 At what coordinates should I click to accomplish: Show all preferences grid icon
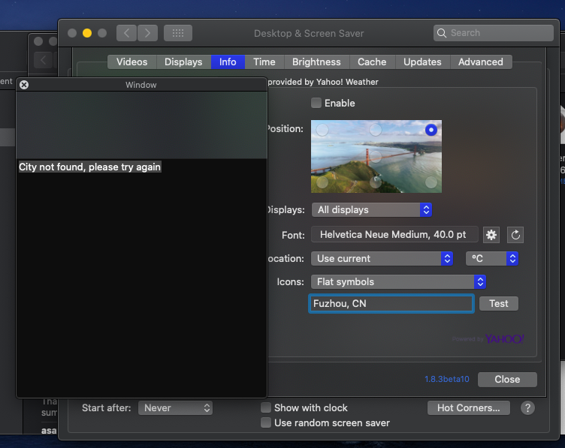178,33
